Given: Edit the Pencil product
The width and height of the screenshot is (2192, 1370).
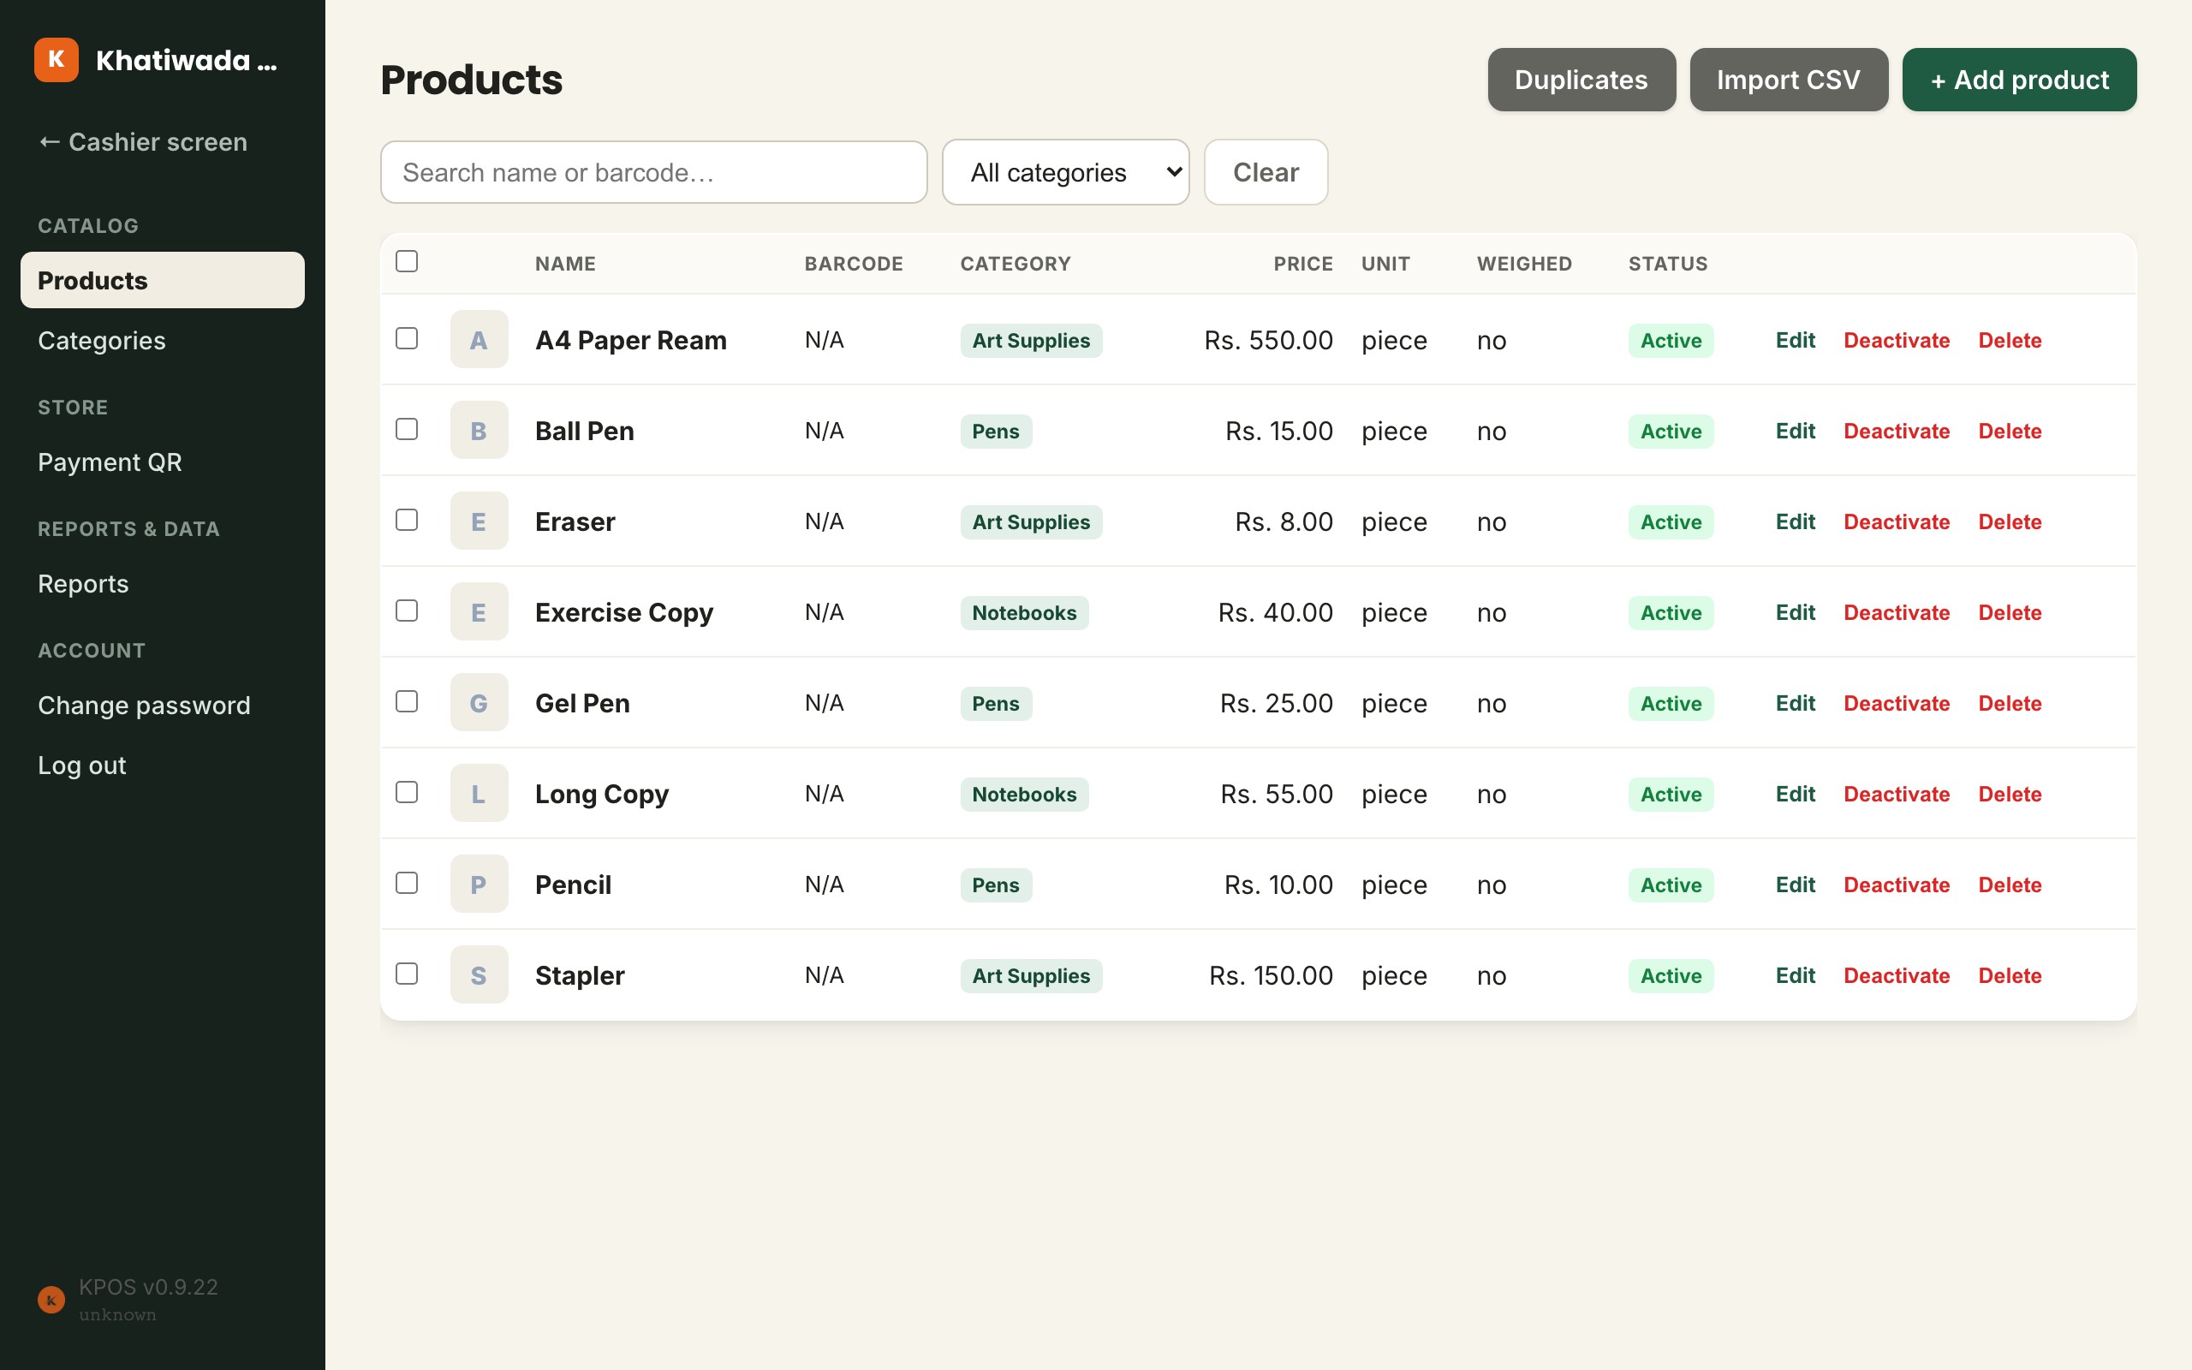Looking at the screenshot, I should point(1795,885).
